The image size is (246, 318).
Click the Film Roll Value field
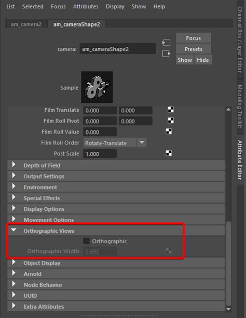point(100,132)
